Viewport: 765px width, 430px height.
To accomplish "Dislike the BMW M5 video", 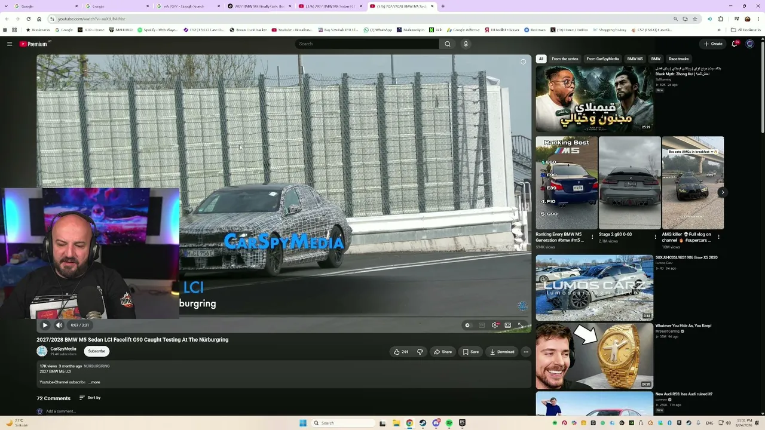I will coord(420,352).
